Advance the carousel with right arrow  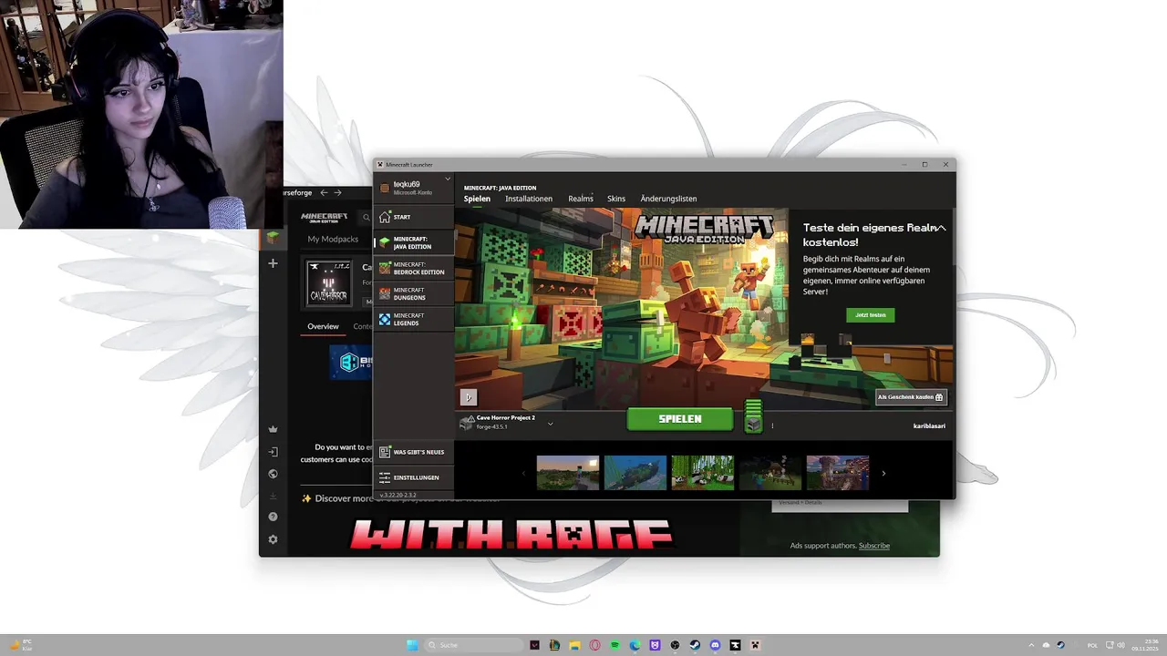point(883,473)
